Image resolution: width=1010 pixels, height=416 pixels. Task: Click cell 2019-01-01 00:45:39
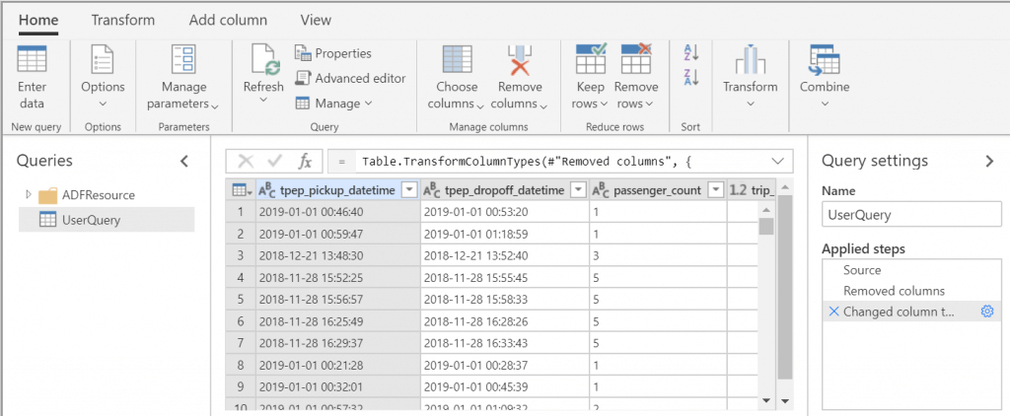click(504, 387)
